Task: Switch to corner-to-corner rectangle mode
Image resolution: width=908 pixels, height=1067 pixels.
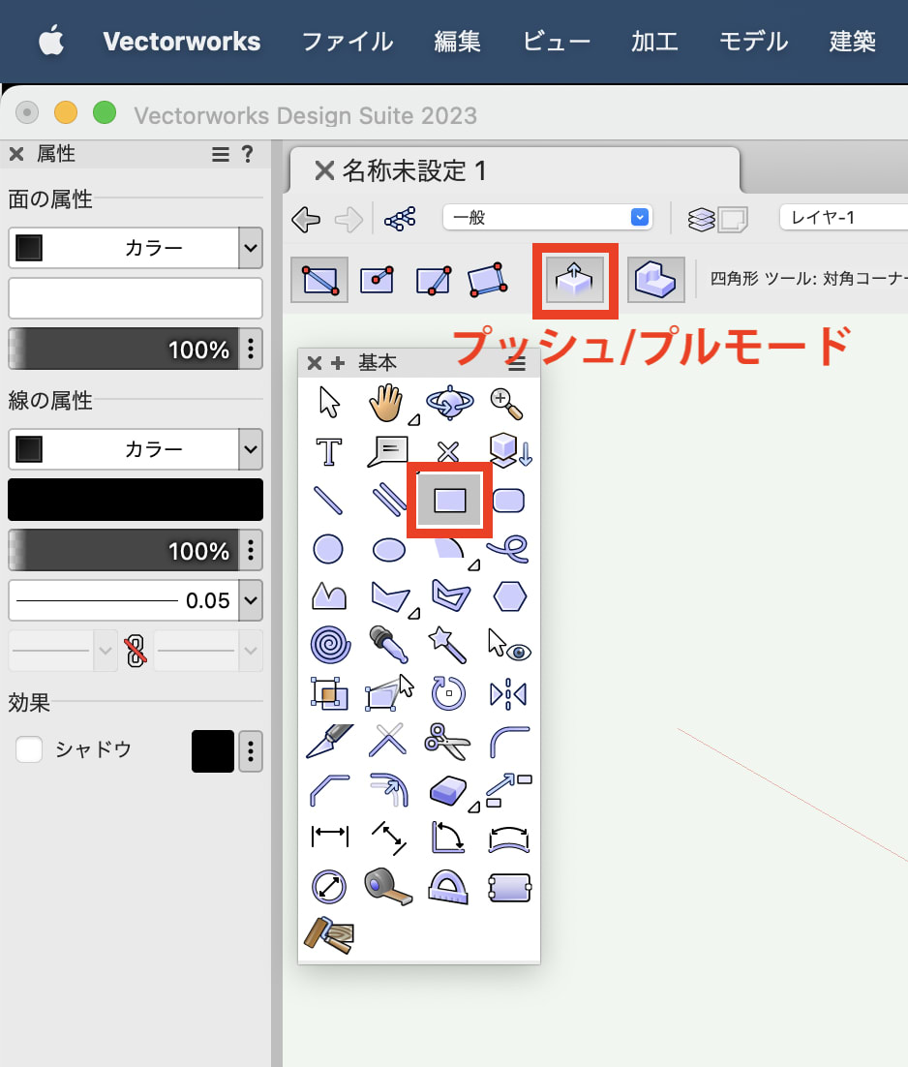Action: tap(318, 279)
